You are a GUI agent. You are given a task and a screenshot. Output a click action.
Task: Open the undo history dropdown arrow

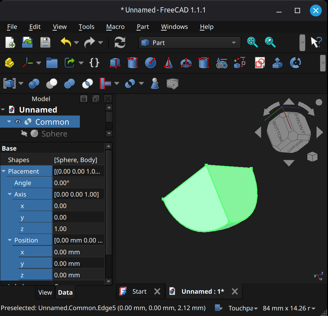click(x=76, y=43)
